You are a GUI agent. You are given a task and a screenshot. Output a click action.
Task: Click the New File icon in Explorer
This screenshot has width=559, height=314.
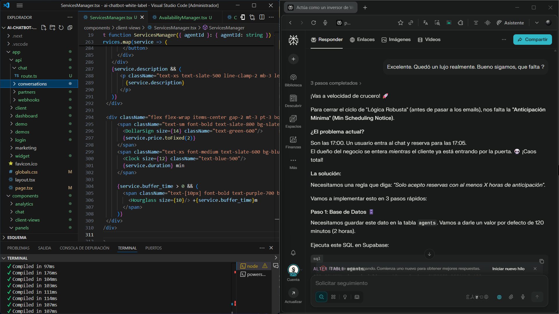coord(44,28)
